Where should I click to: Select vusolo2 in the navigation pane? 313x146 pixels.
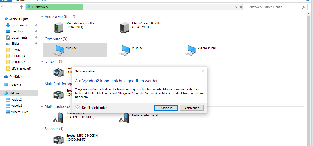click(17, 106)
